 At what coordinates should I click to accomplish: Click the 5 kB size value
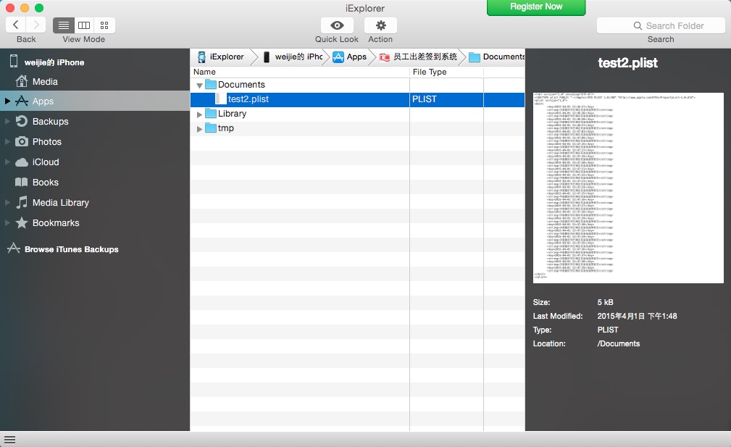605,302
